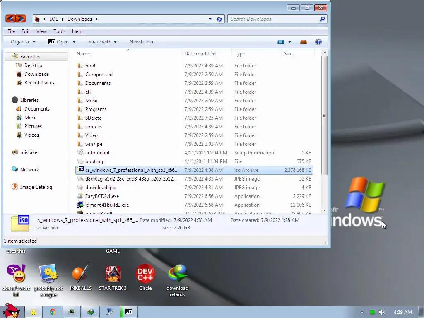Image resolution: width=424 pixels, height=318 pixels.
Task: Toggle the preview pane icon
Action: tap(304, 42)
